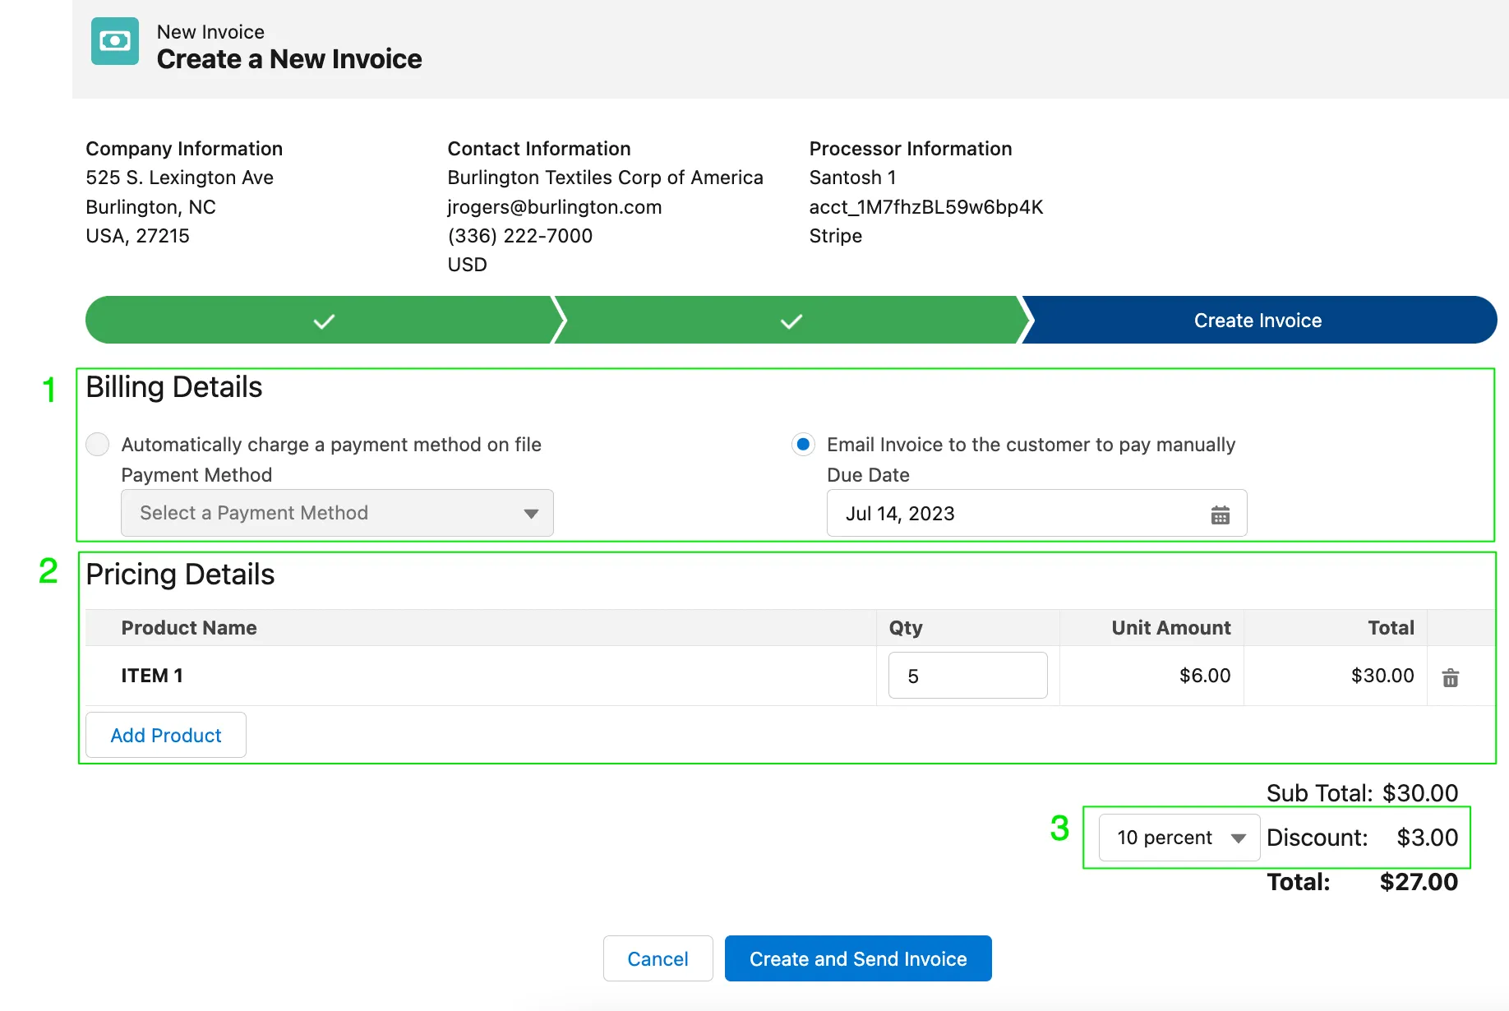1509x1011 pixels.
Task: Click the Santosh 1 processor name
Action: point(852,178)
